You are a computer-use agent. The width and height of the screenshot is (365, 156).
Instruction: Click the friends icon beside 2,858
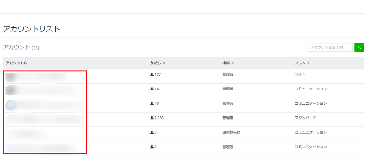point(152,118)
